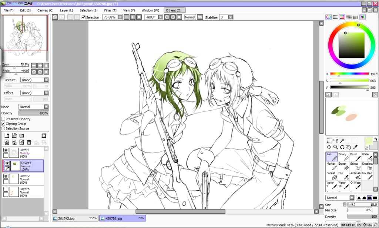
Task: Hide Layer2 using its eye icon
Action: pos(6,177)
